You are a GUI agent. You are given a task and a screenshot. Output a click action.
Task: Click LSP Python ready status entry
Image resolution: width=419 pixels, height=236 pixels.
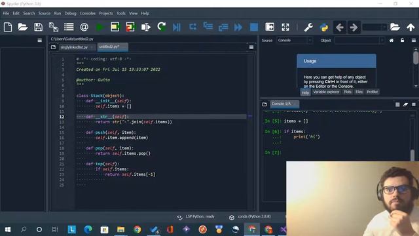click(x=196, y=217)
